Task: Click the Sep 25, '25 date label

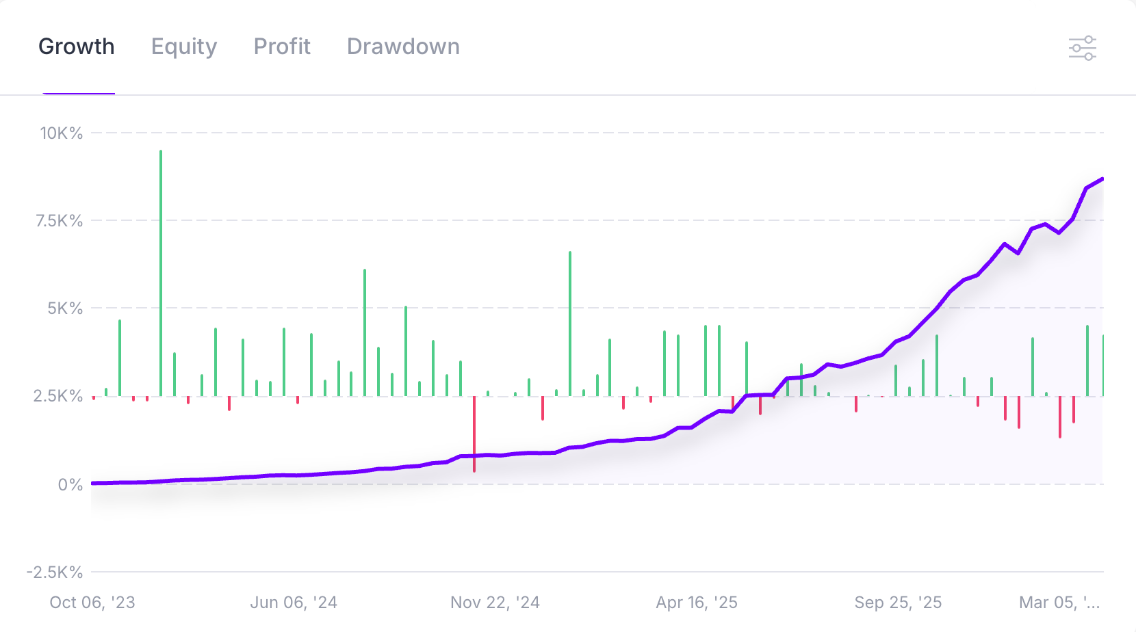Action: pos(898,603)
